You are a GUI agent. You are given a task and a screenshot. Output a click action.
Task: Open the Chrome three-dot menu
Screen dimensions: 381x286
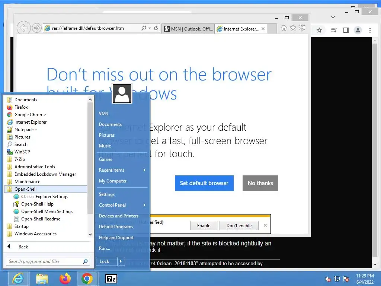pyautogui.click(x=370, y=30)
